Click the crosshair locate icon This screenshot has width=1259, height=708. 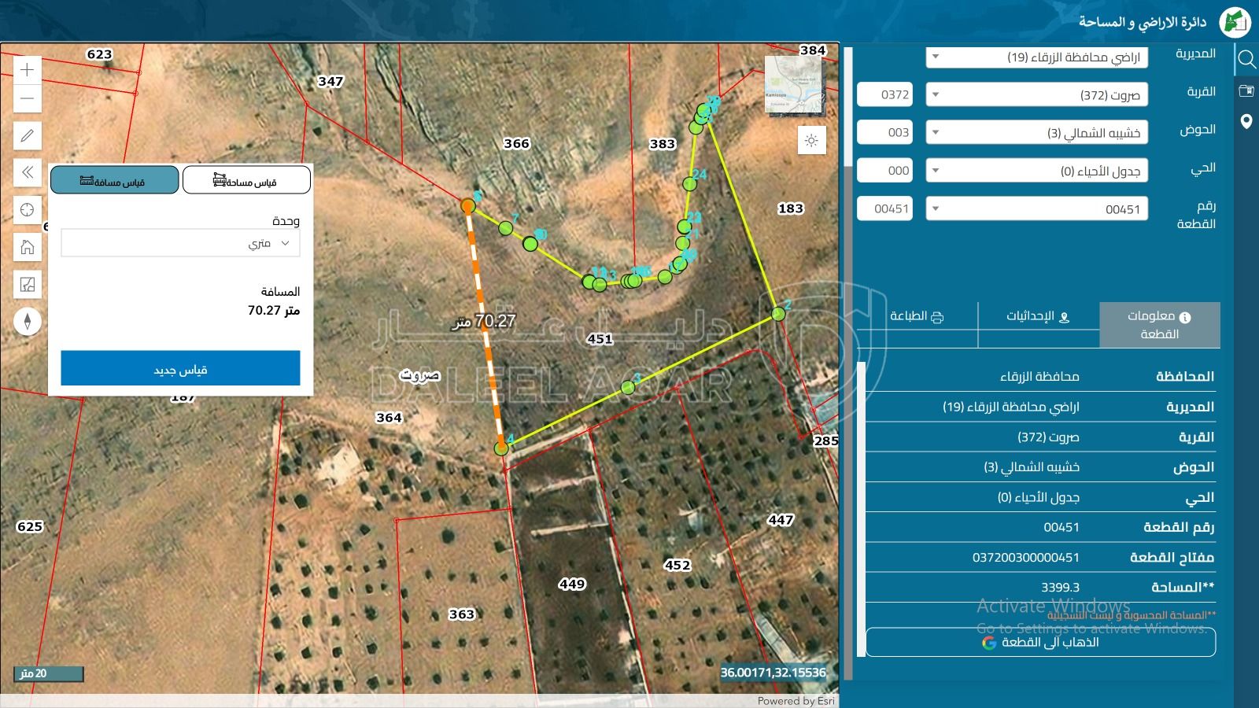(x=27, y=210)
